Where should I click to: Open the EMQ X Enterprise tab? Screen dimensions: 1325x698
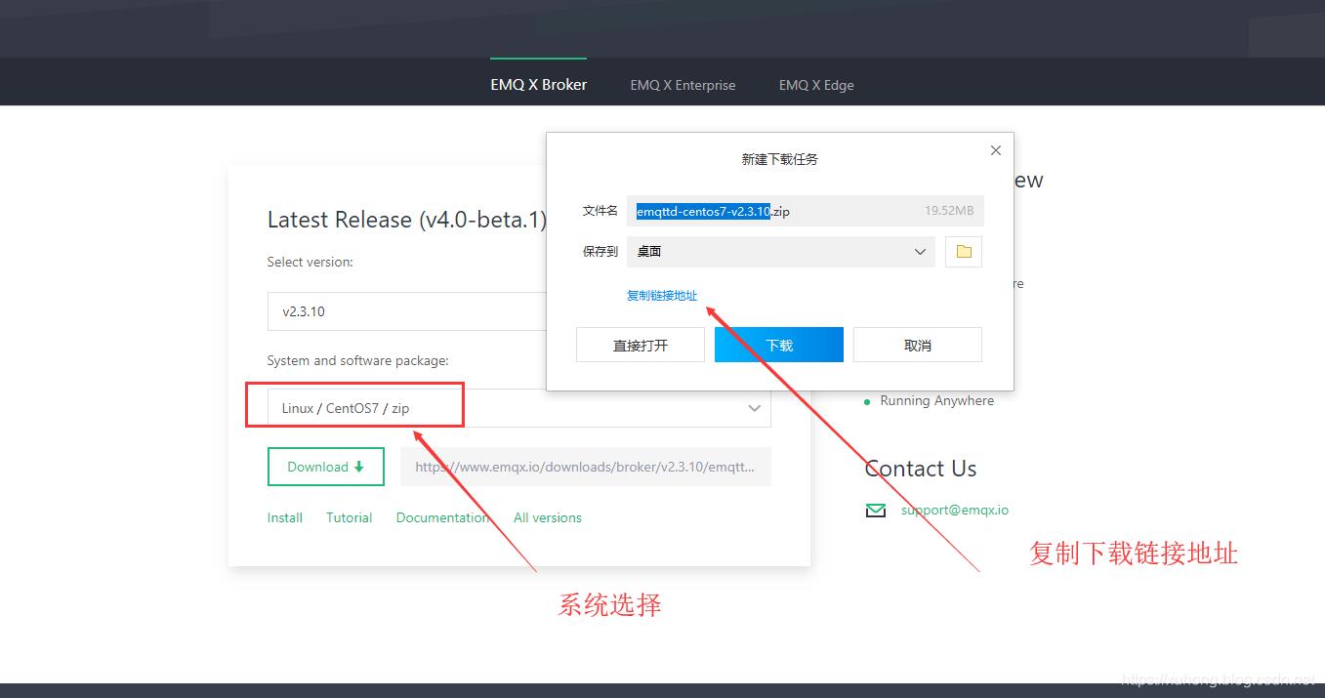[x=683, y=85]
